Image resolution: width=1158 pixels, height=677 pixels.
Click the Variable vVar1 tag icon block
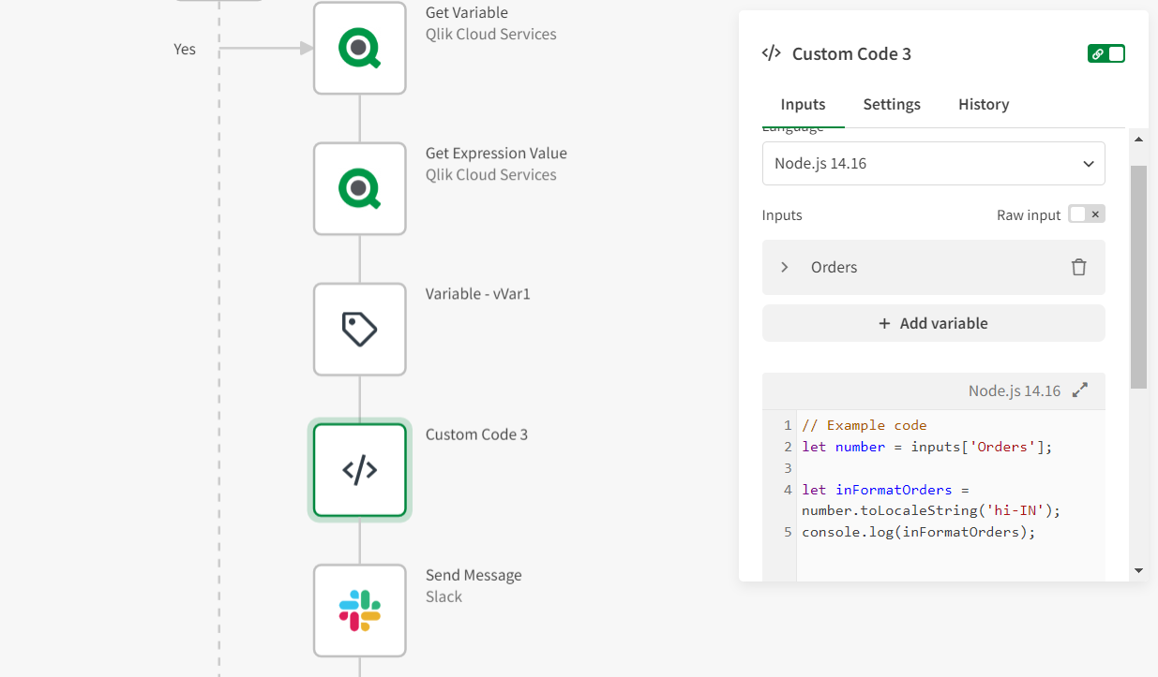pyautogui.click(x=359, y=330)
